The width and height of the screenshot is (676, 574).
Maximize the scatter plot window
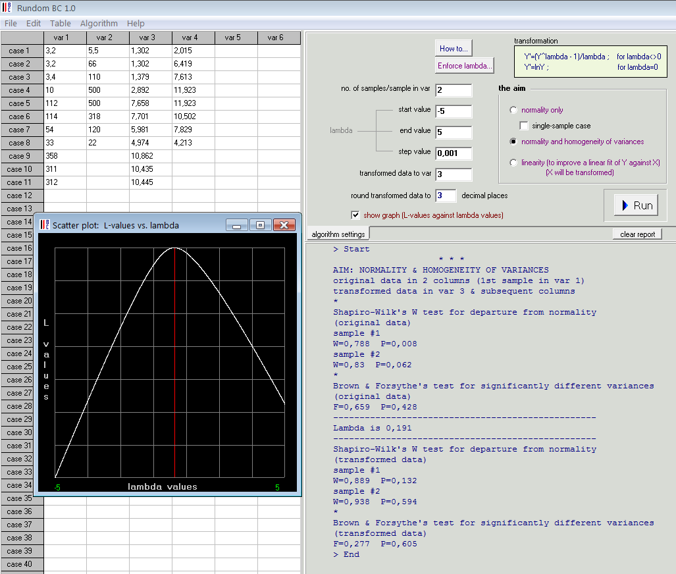[x=260, y=225]
